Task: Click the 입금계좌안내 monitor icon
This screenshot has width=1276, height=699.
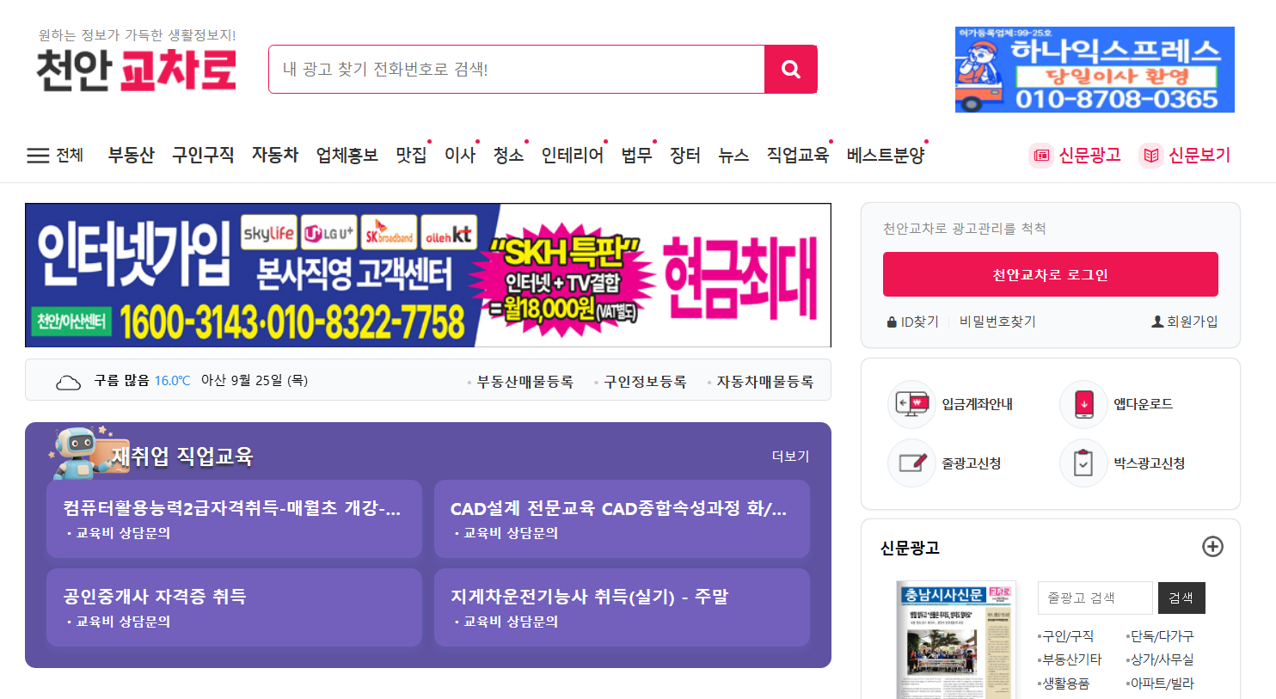Action: (x=911, y=404)
